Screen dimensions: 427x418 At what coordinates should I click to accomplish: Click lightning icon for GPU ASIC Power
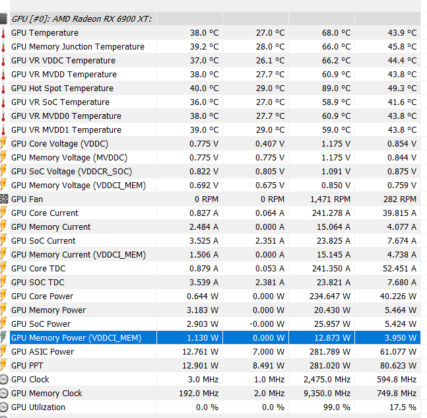pyautogui.click(x=3, y=351)
